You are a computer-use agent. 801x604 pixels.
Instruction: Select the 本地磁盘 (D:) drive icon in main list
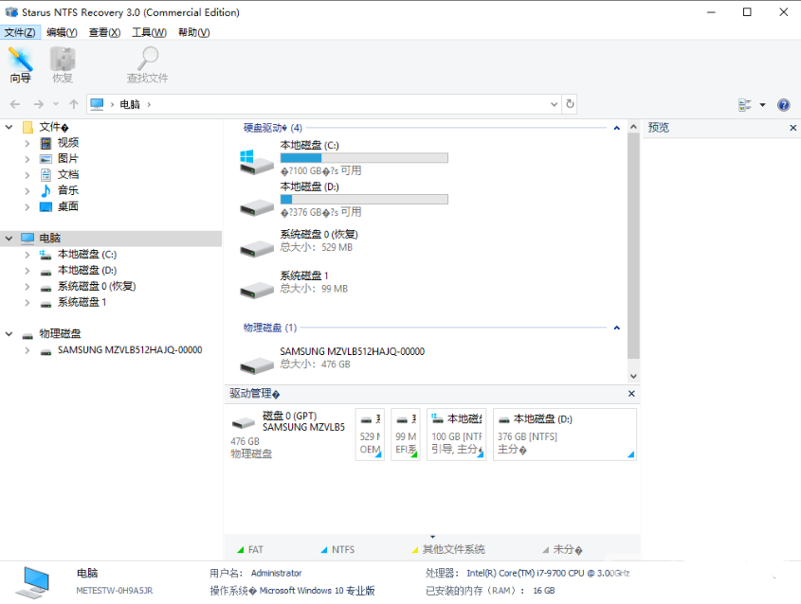(257, 205)
